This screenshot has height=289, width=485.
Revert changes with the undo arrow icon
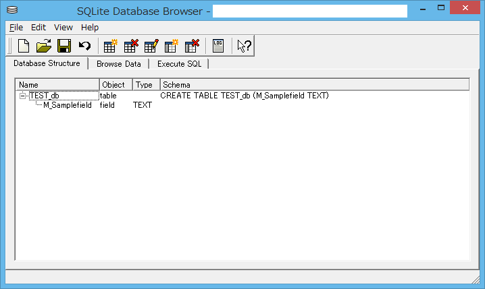(x=84, y=46)
